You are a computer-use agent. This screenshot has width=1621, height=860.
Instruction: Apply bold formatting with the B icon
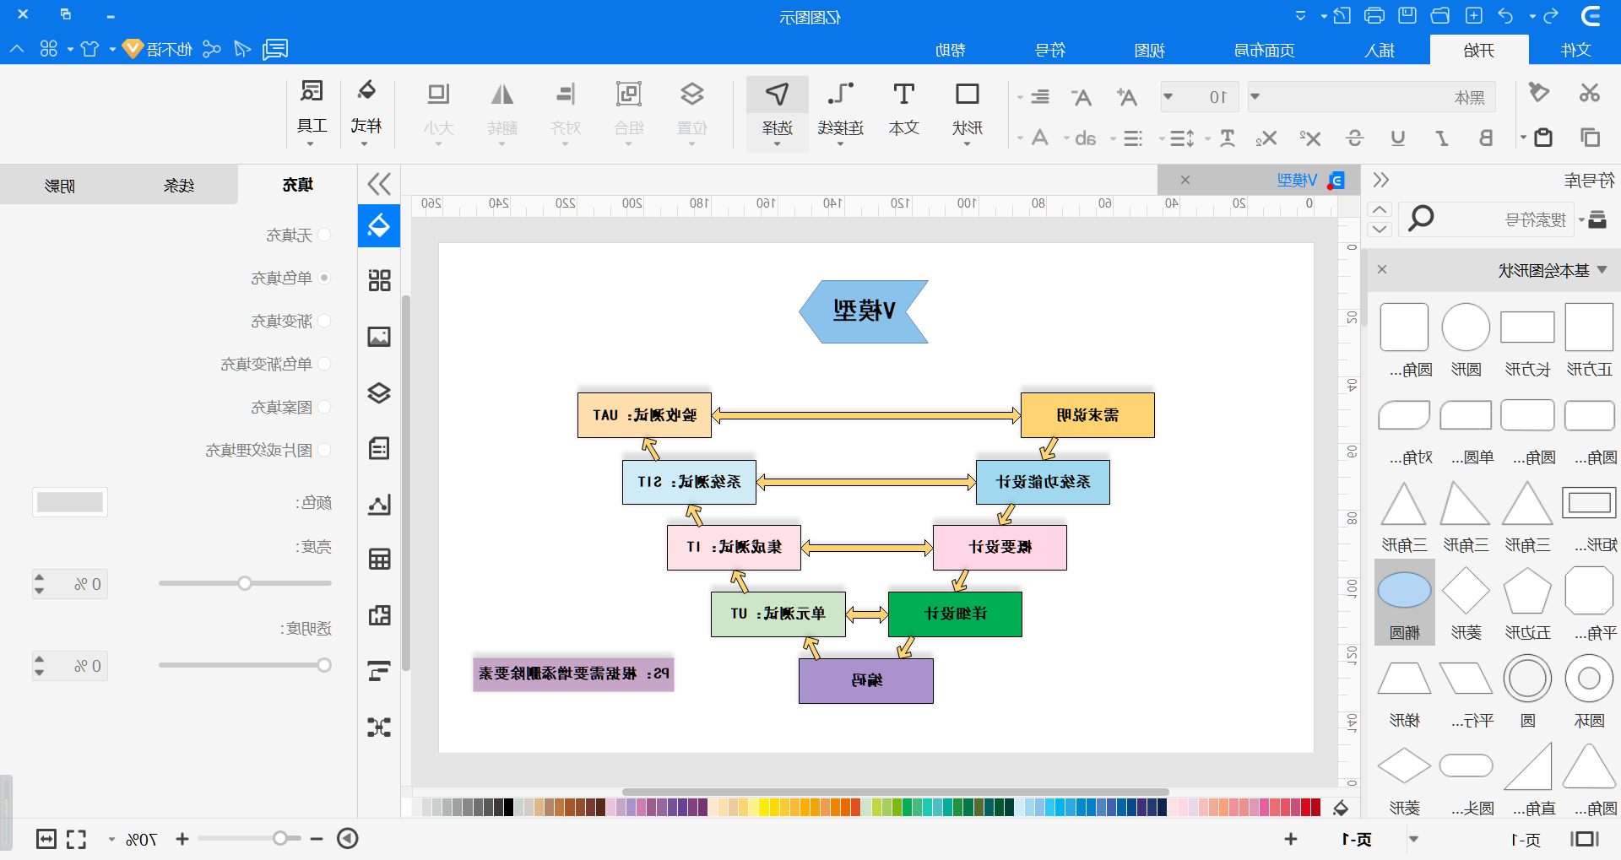click(1486, 138)
